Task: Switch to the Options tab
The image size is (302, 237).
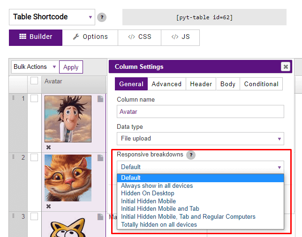Action: (90, 37)
